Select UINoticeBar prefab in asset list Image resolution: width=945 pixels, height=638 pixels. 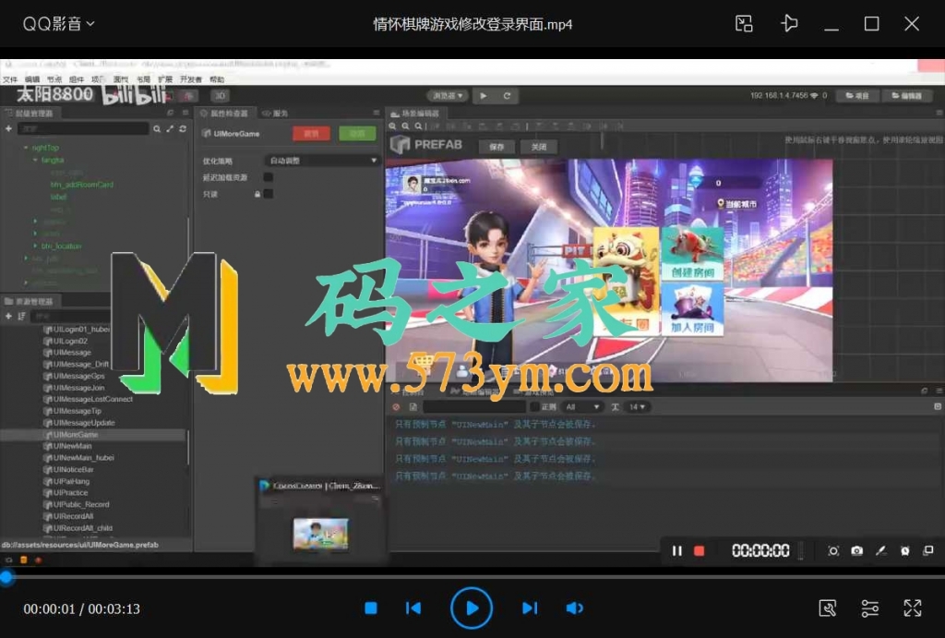coord(74,470)
